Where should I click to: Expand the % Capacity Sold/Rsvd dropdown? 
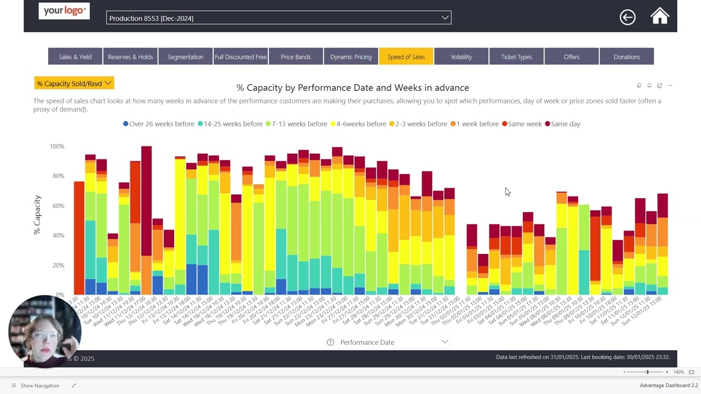(74, 83)
